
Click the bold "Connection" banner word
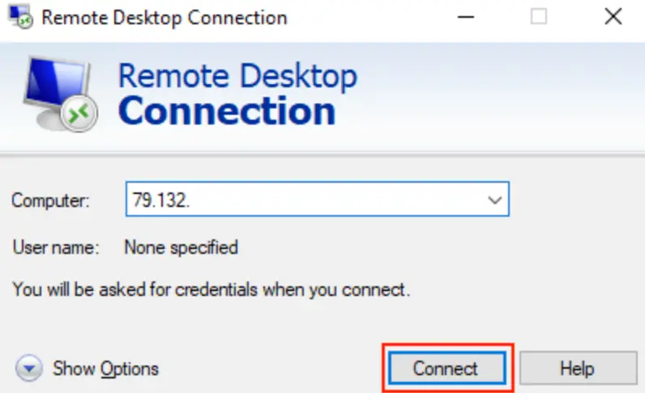point(227,111)
